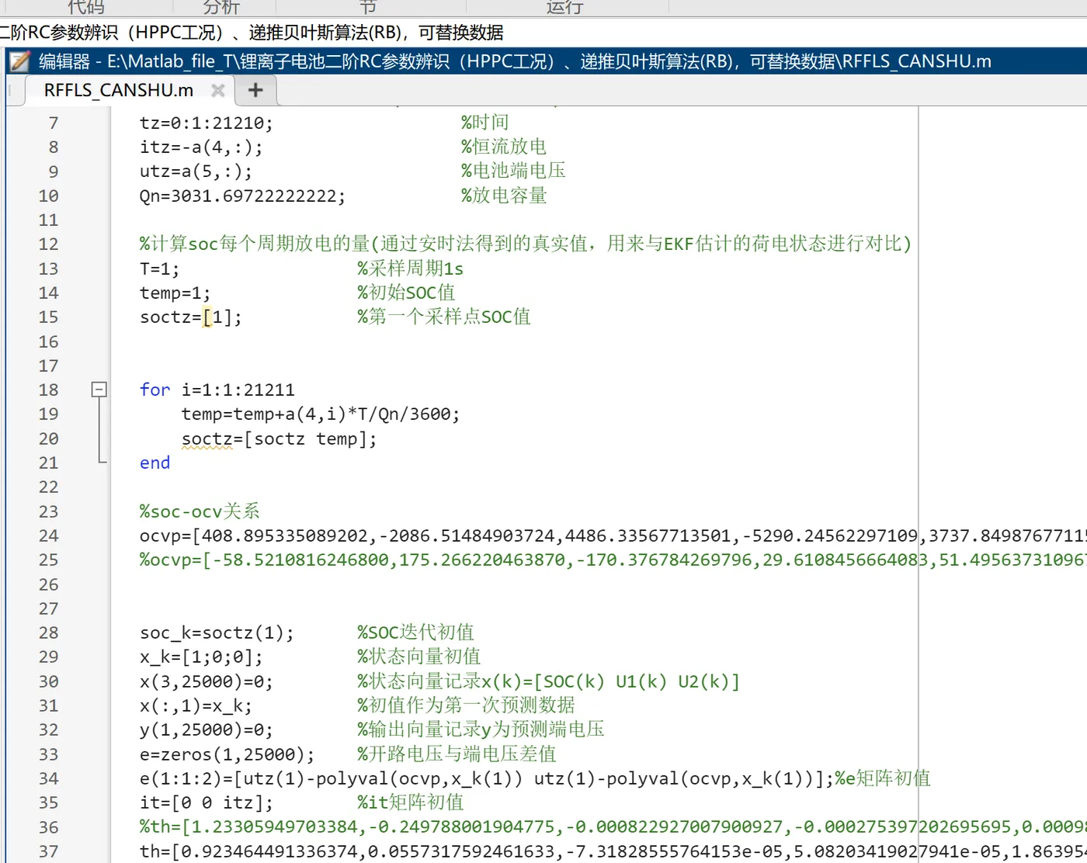This screenshot has height=863, width=1087.
Task: Click the '%时间' comment
Action: [x=485, y=123]
